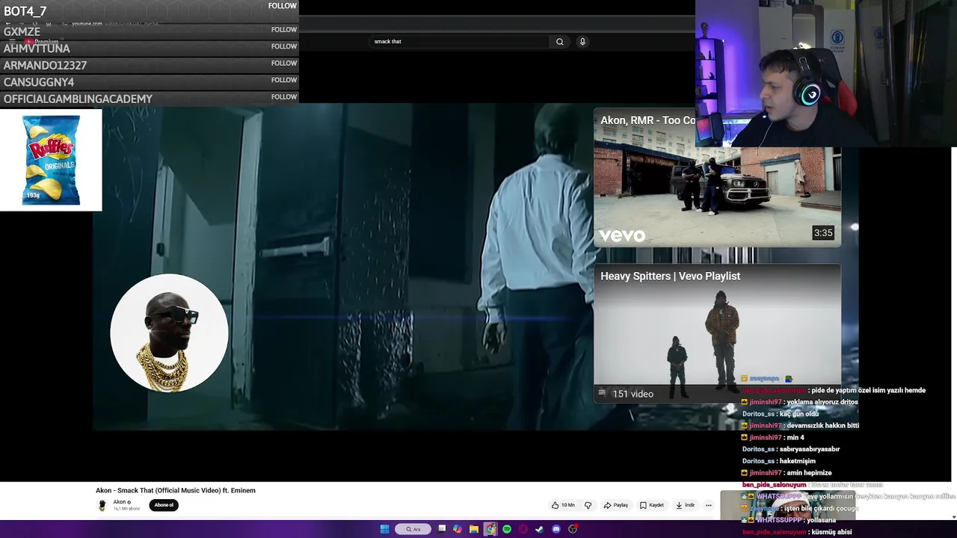The width and height of the screenshot is (957, 538).
Task: Click the '3:35' duration badge
Action: 823,233
